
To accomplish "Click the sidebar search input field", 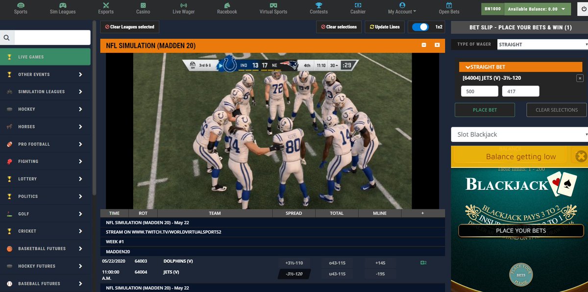I will [52, 38].
